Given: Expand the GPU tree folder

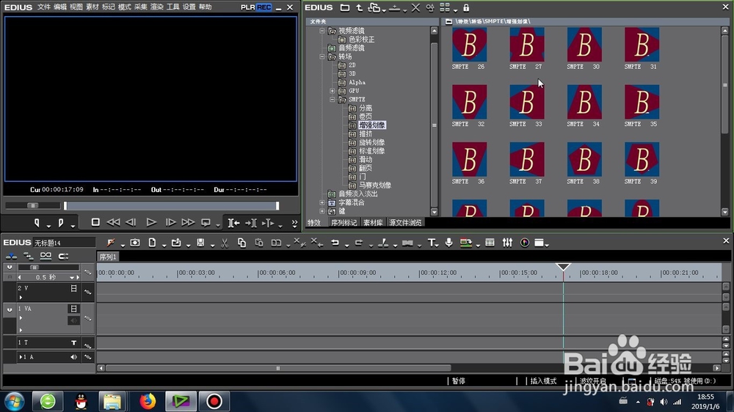Looking at the screenshot, I should click(x=333, y=91).
